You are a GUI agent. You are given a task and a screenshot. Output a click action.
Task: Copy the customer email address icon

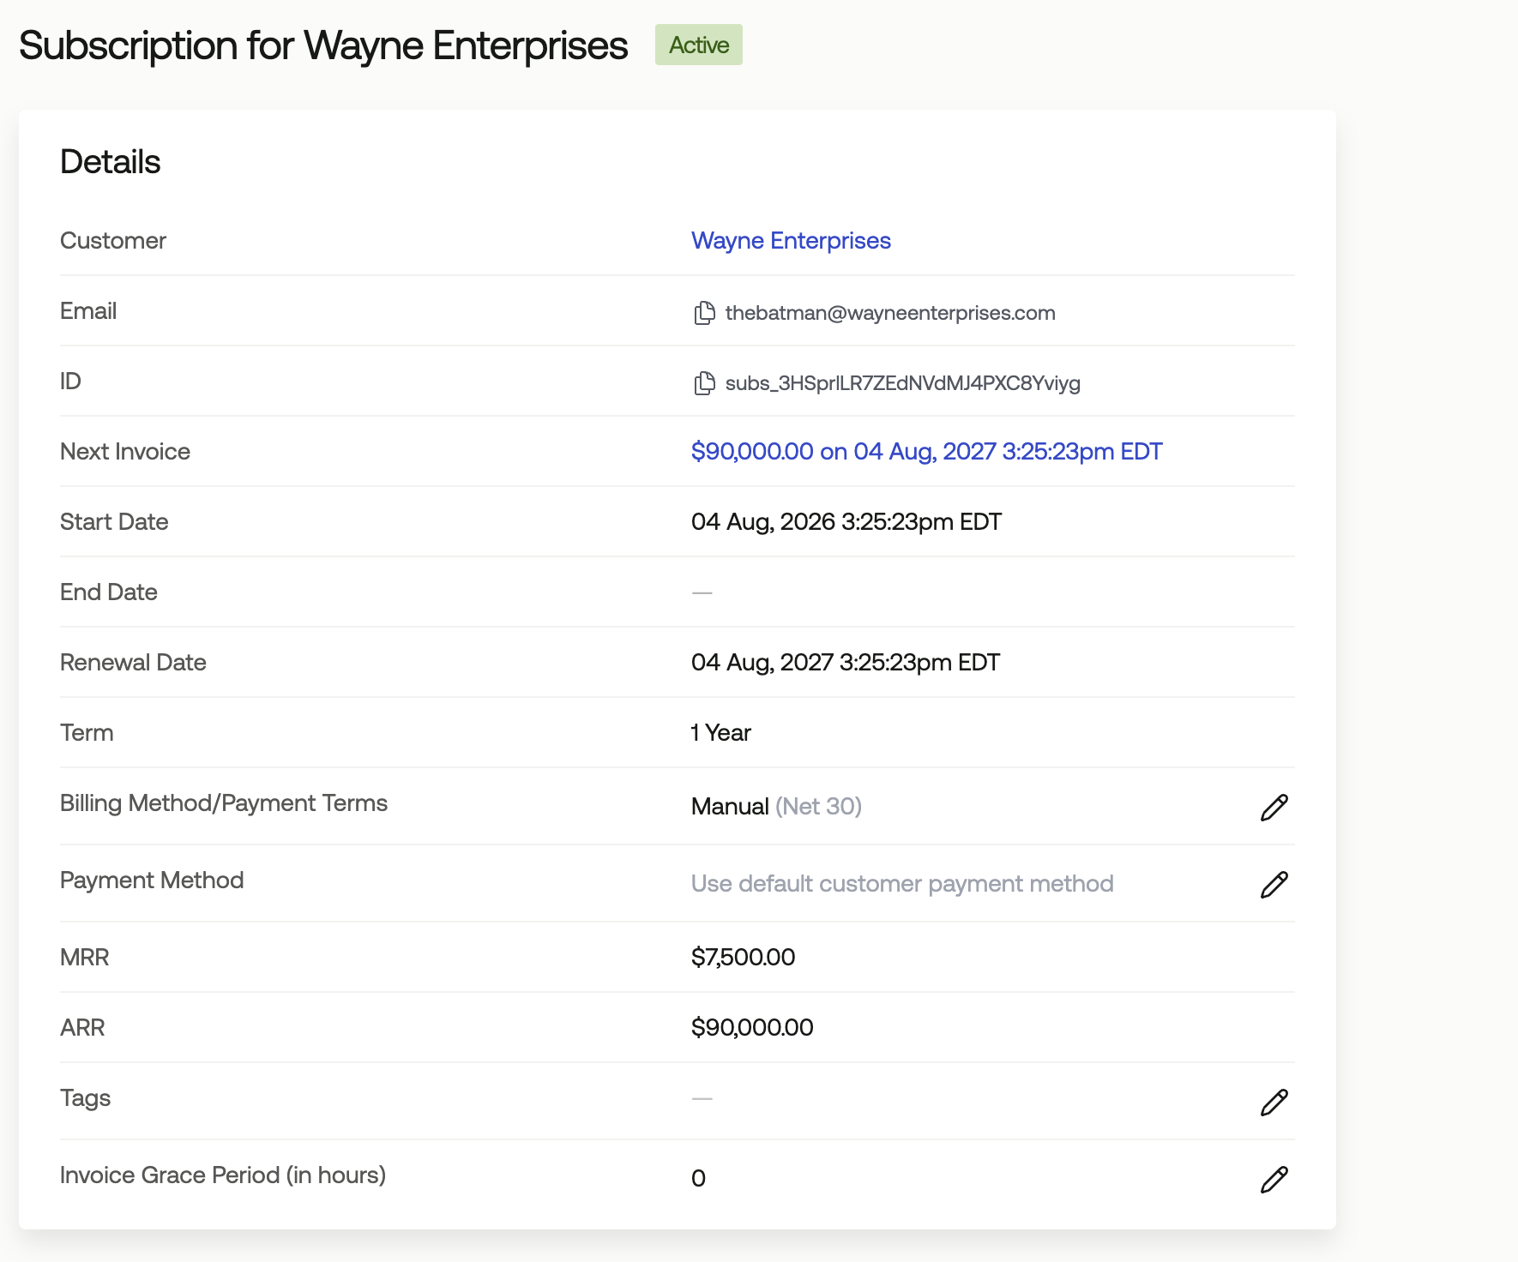704,313
